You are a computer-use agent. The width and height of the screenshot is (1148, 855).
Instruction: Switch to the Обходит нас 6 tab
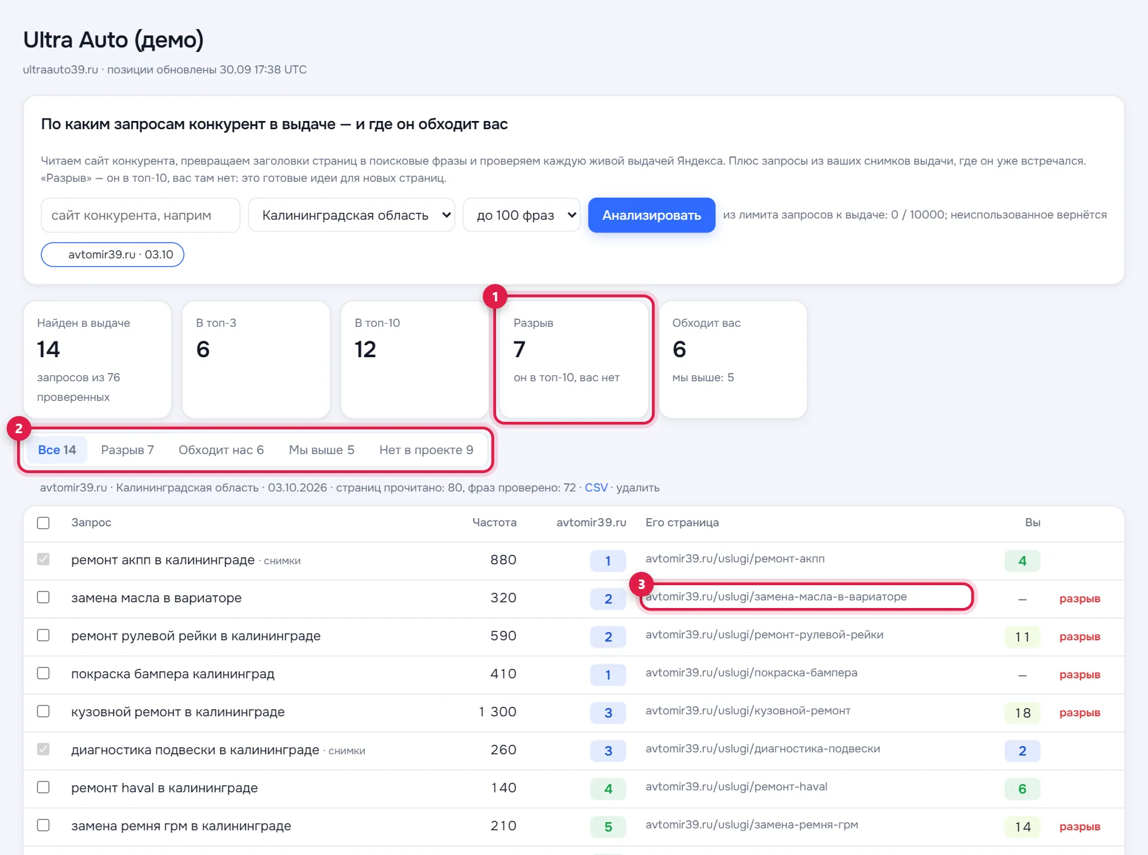pyautogui.click(x=221, y=450)
